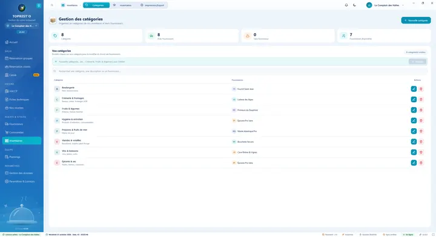This screenshot has width=436, height=237.
Task: Edit the Poissons & fruits de mer category
Action: pos(414,131)
